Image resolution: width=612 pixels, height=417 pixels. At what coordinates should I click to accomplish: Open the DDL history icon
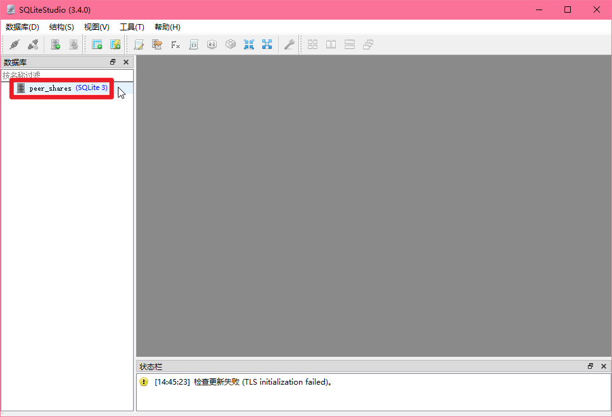pos(157,44)
